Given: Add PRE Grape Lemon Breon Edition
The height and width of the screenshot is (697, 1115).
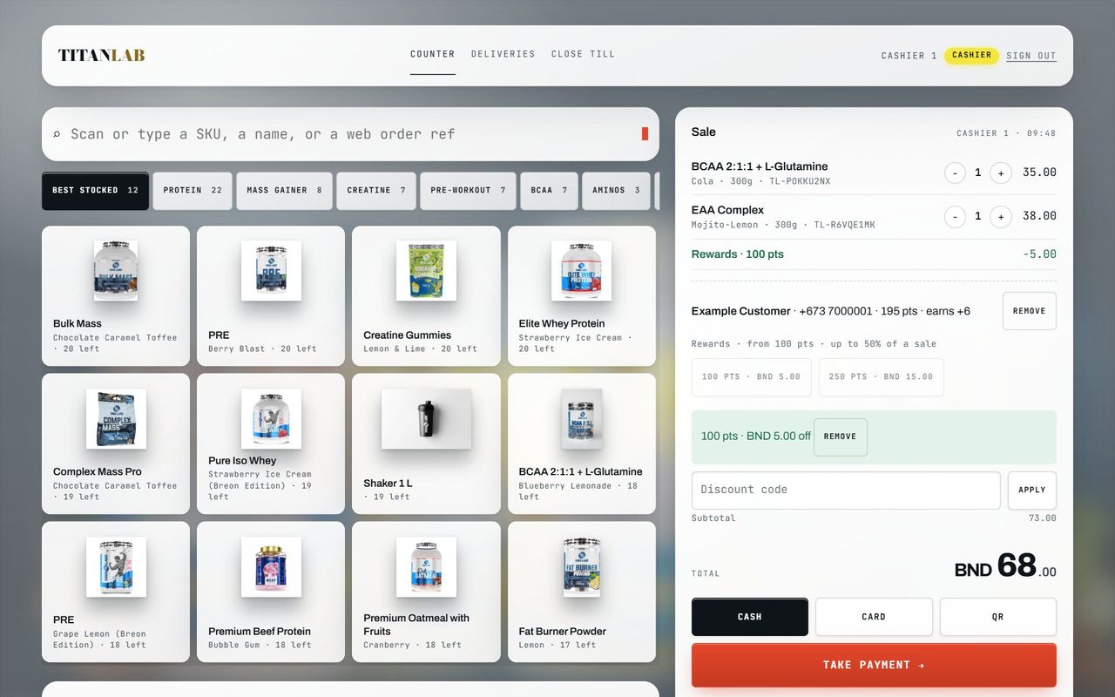Looking at the screenshot, I should [x=116, y=592].
